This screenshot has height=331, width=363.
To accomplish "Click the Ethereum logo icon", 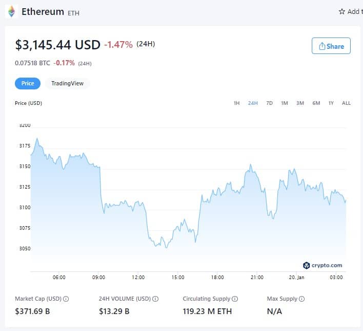I will [11, 11].
